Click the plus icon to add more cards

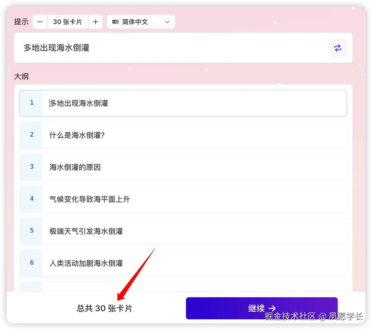(95, 22)
